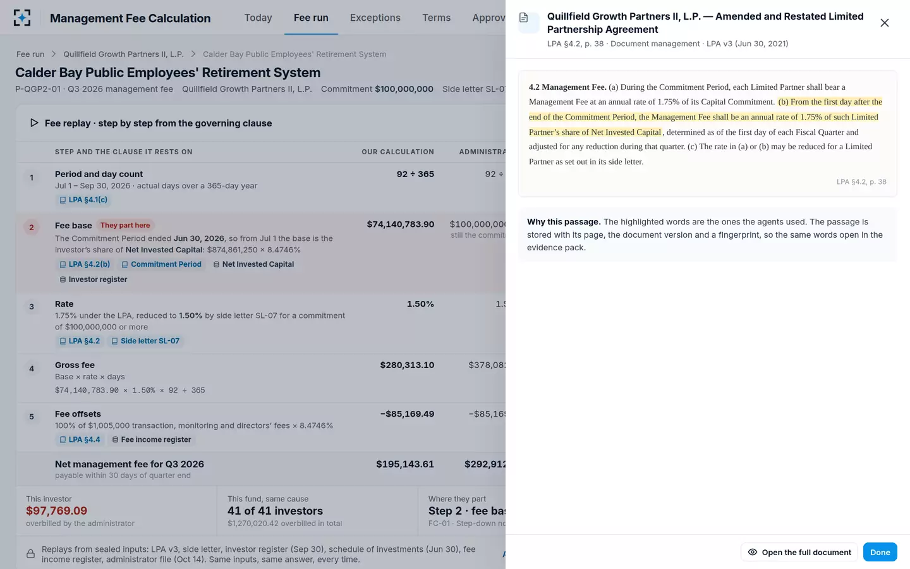Open Quillfield Growth Partners II breadcrumb
Image resolution: width=910 pixels, height=569 pixels.
(123, 54)
